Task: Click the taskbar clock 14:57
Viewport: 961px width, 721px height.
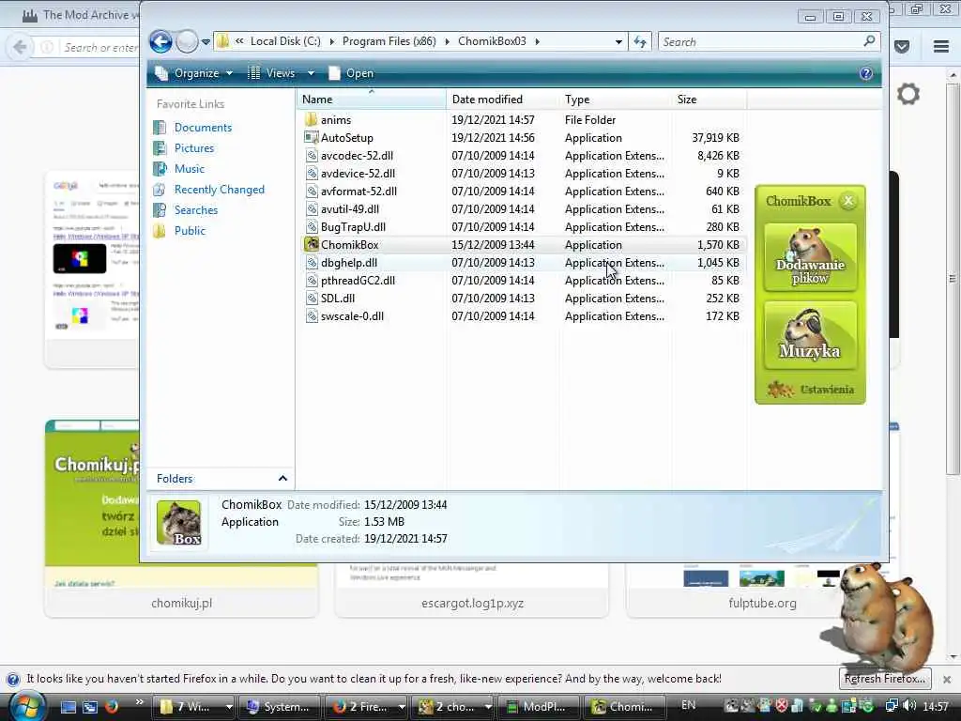Action: coord(936,706)
